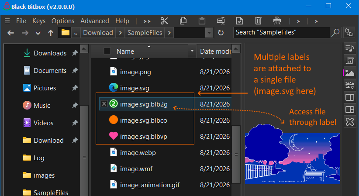Uncheck the image.svg.blb2g row checkbox
Image resolution: width=359 pixels, height=196 pixels.
tap(104, 104)
